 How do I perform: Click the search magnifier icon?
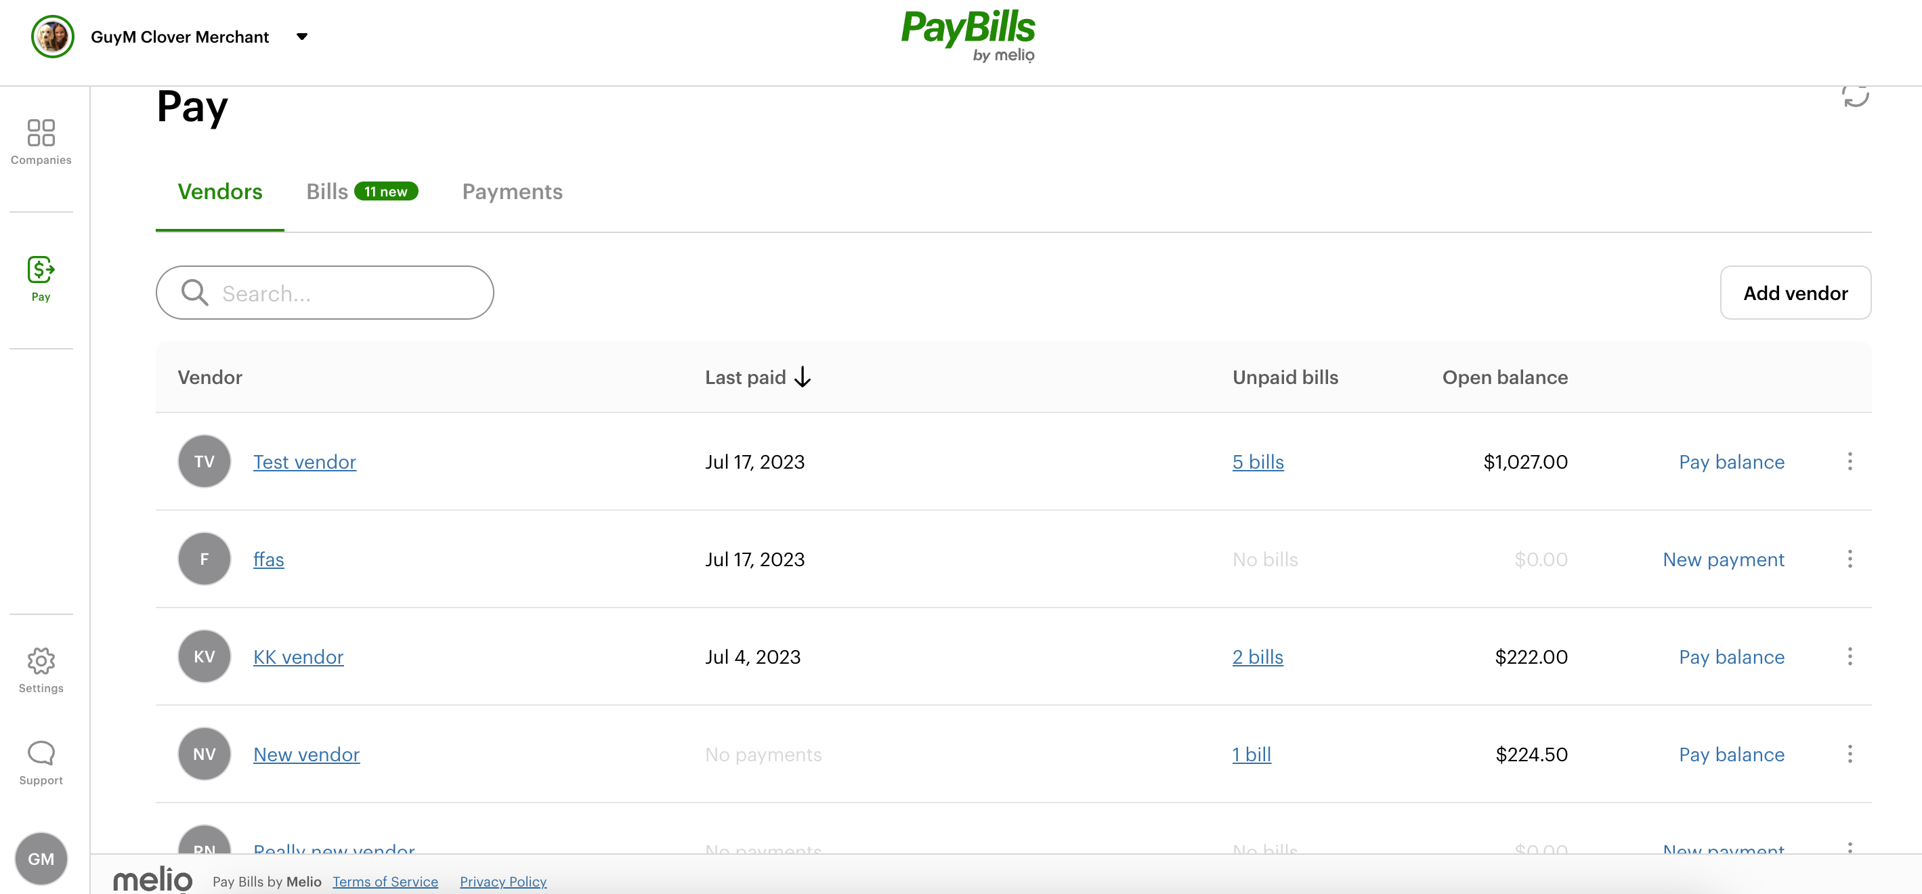pos(193,293)
